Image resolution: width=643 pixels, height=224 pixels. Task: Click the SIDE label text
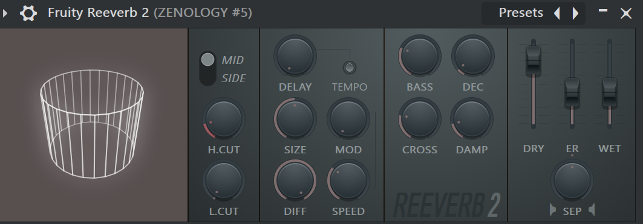tap(233, 78)
